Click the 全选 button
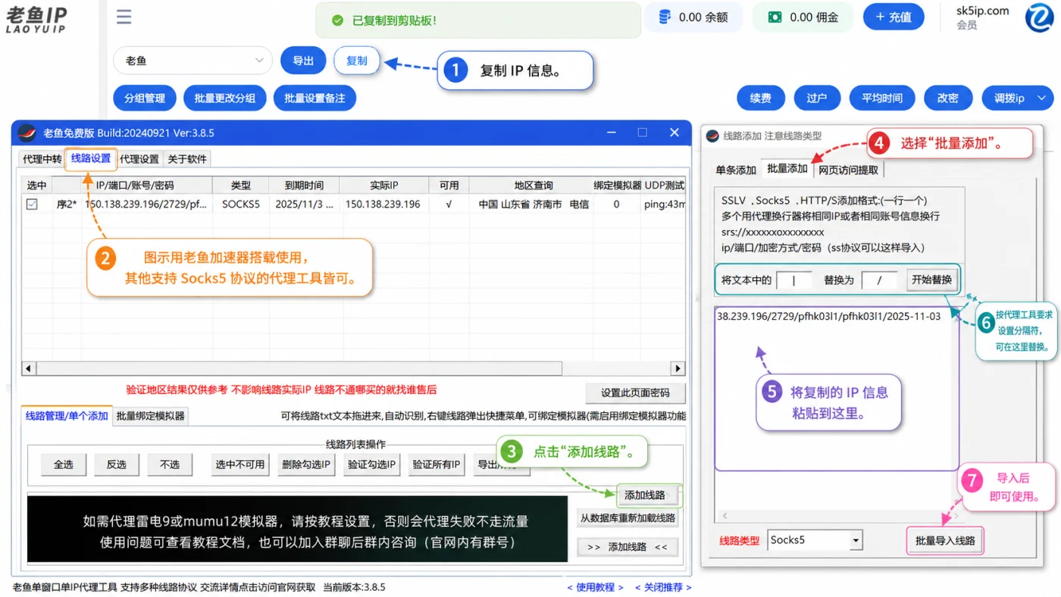1061x597 pixels. tap(64, 464)
